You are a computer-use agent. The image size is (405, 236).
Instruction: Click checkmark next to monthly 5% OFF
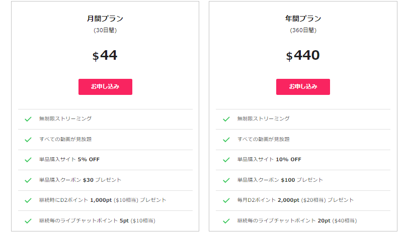click(28, 160)
